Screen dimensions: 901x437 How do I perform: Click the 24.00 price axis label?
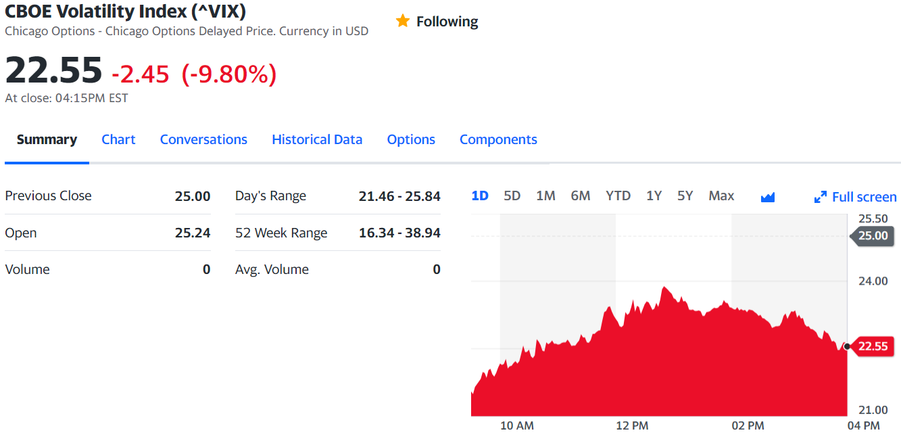click(x=873, y=281)
